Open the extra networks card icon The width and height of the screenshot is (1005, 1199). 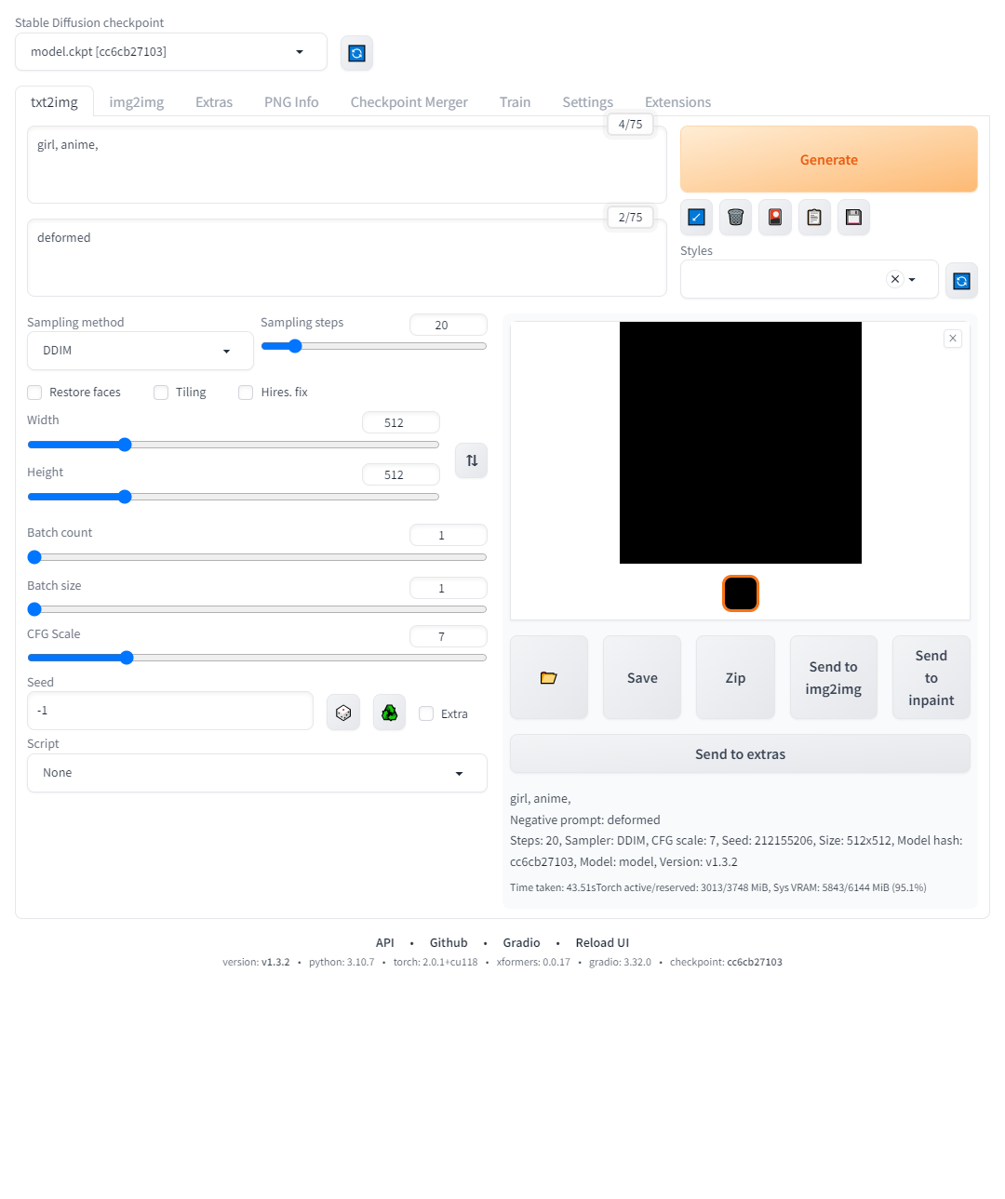(x=775, y=217)
